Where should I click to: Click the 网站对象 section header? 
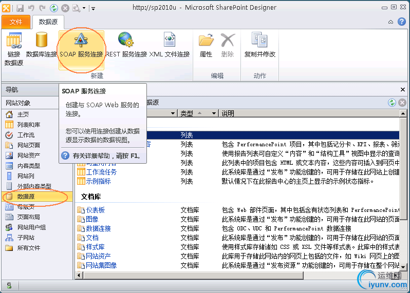(x=30, y=103)
